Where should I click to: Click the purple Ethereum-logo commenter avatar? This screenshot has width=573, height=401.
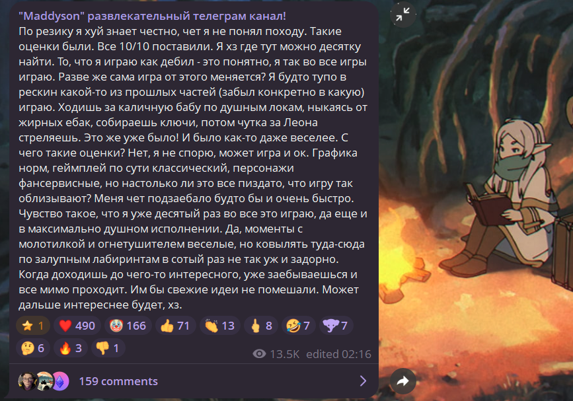[x=60, y=381]
